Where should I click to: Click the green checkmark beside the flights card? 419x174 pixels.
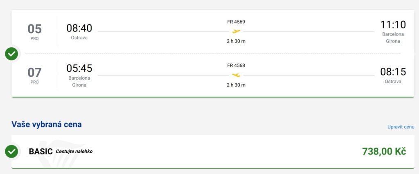point(11,54)
